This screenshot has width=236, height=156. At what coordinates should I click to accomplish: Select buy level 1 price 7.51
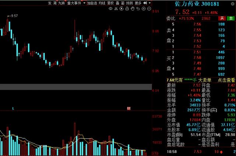[x=197, y=52]
